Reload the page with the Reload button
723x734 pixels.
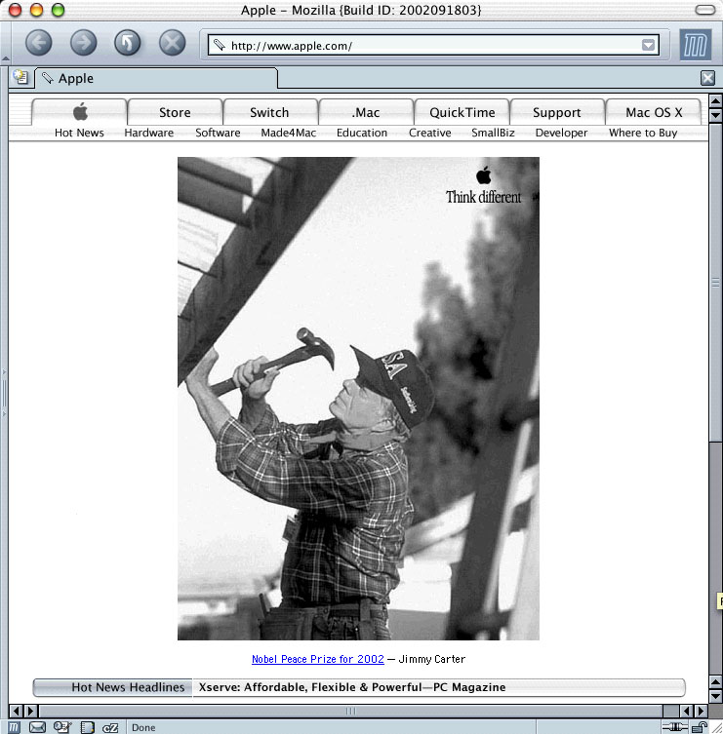[128, 43]
